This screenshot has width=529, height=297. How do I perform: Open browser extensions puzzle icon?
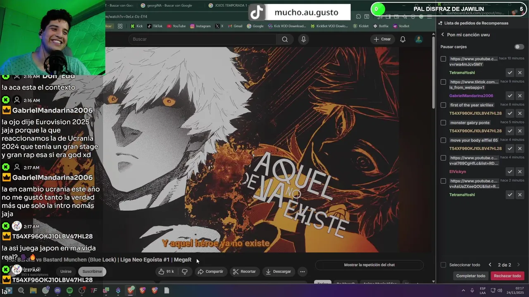[358, 16]
